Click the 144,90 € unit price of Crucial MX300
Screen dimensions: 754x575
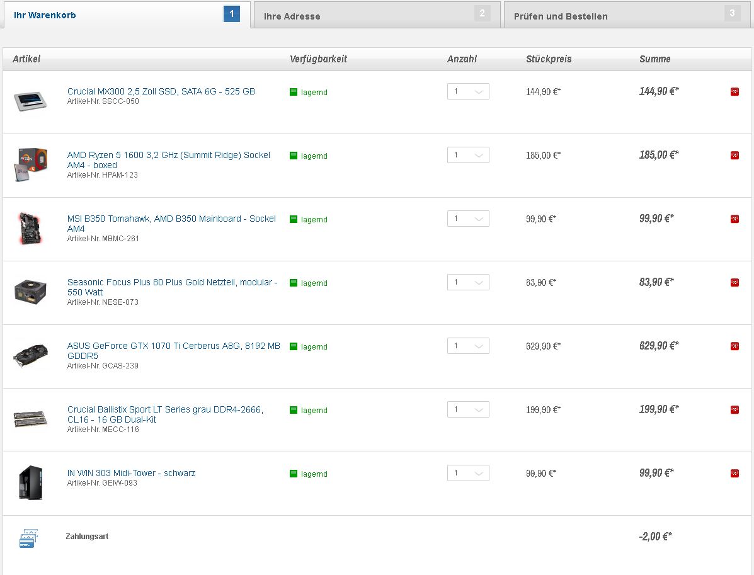544,91
